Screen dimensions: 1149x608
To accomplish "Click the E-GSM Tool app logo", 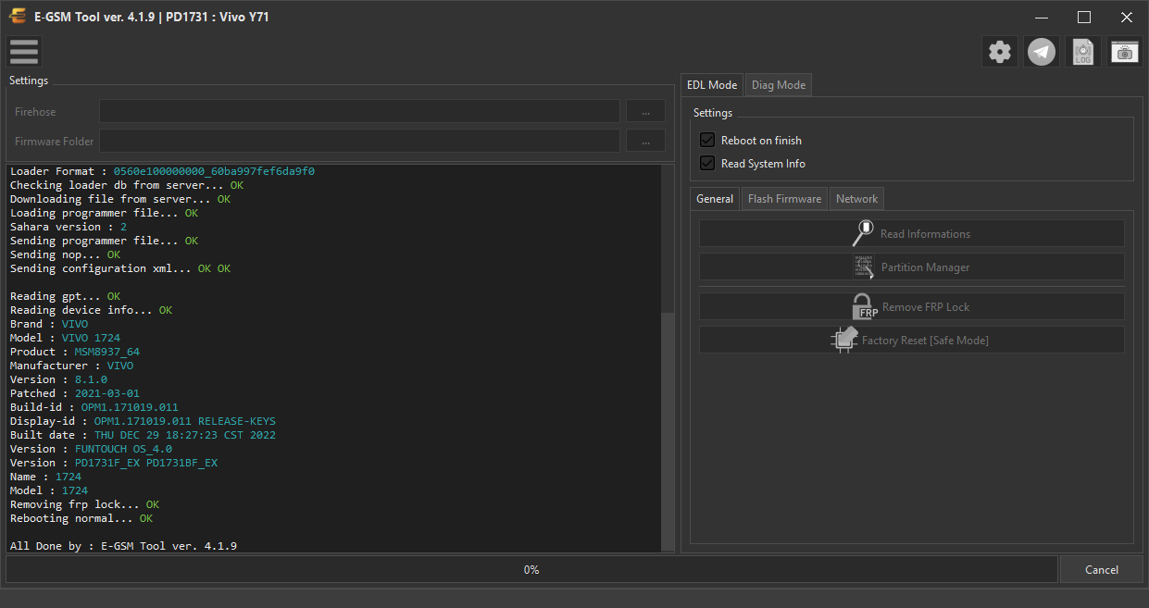I will point(17,17).
